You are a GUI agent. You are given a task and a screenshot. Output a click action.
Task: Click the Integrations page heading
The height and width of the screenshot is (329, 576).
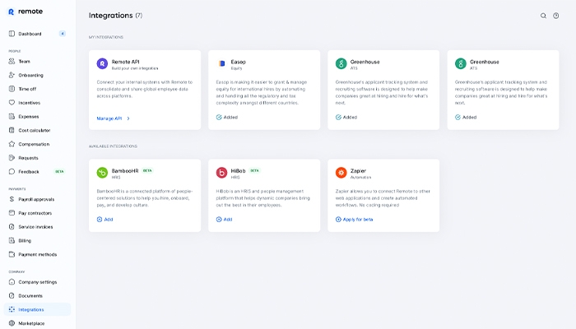pyautogui.click(x=110, y=16)
